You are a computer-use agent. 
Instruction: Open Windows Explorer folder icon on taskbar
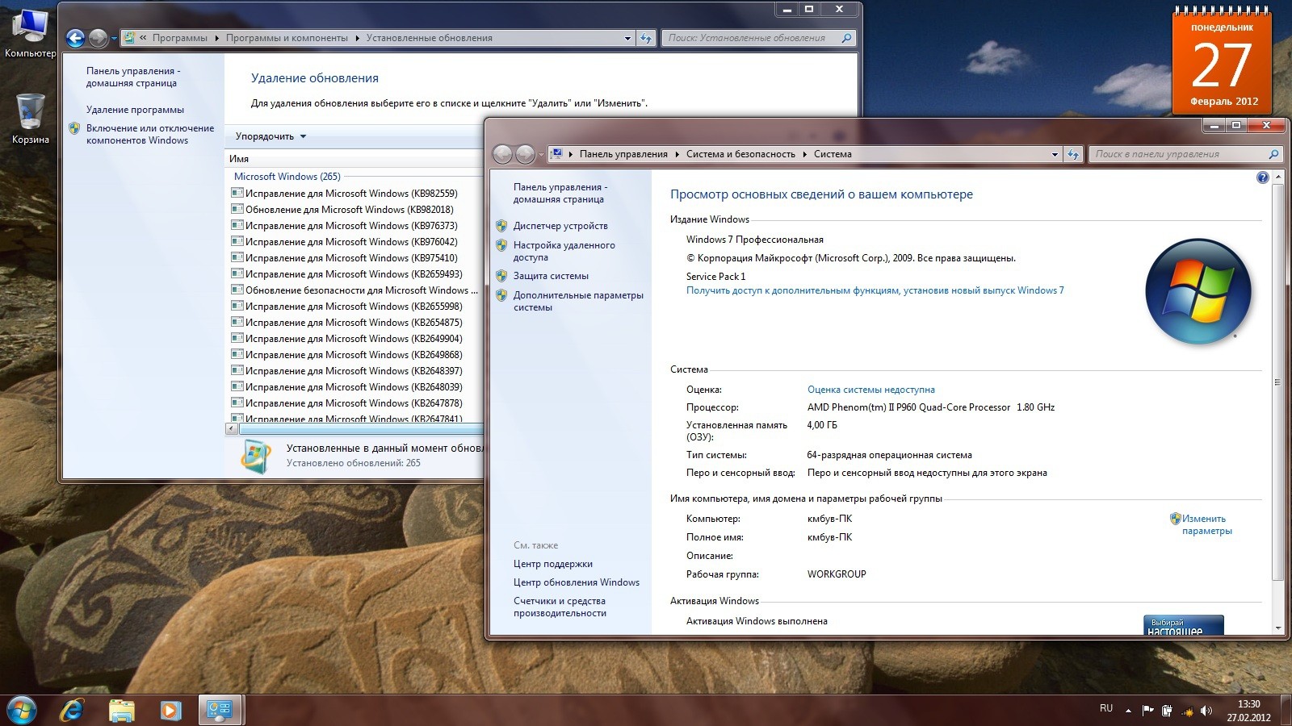point(121,710)
